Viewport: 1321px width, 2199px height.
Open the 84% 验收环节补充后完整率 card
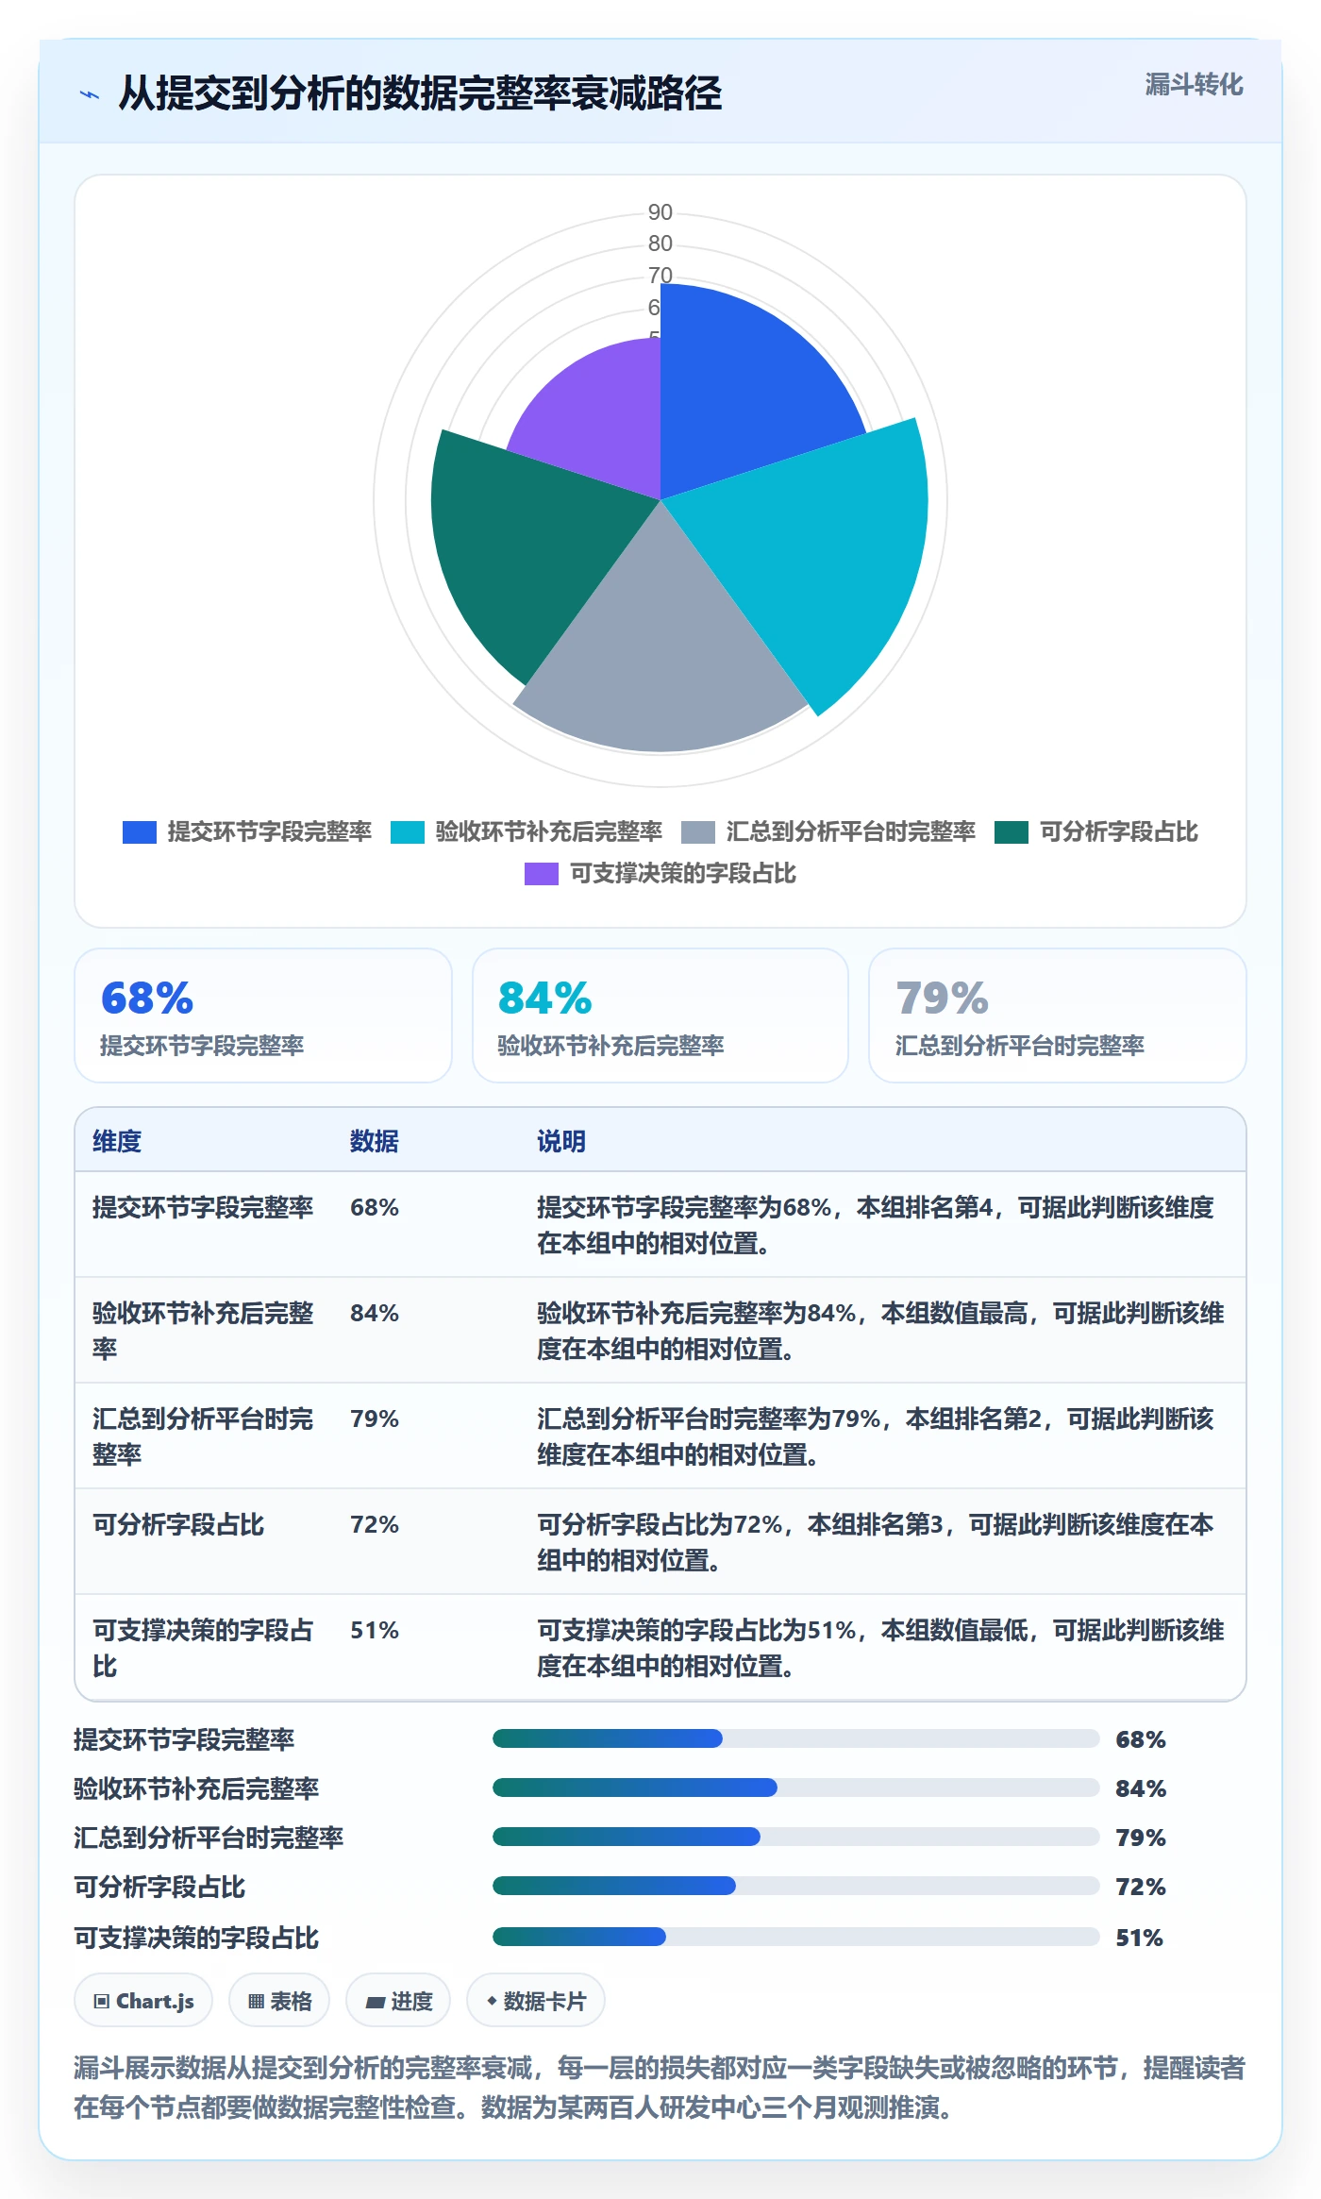(x=660, y=1016)
